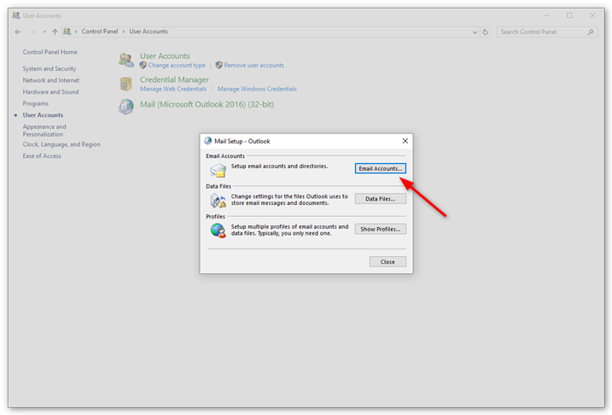The image size is (612, 415).
Task: Click the Refresh button
Action: 485,32
